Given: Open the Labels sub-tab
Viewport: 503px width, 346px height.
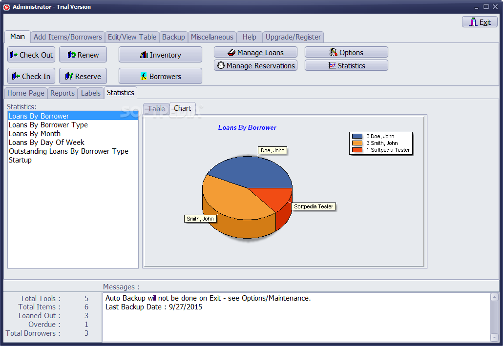Looking at the screenshot, I should (x=90, y=93).
